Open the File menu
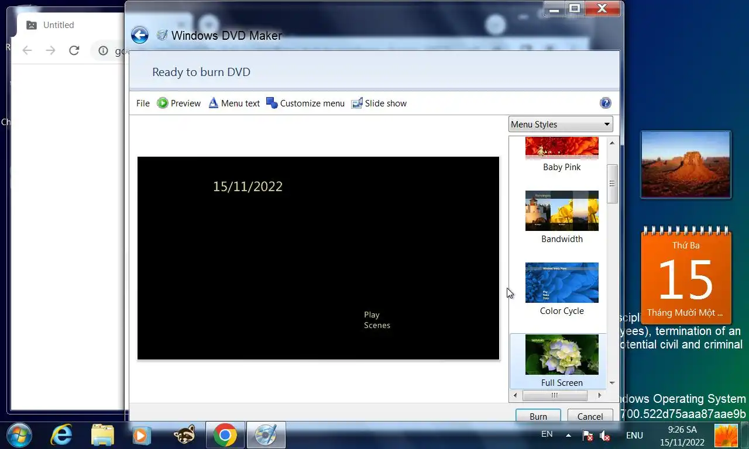The height and width of the screenshot is (449, 749). pyautogui.click(x=143, y=103)
